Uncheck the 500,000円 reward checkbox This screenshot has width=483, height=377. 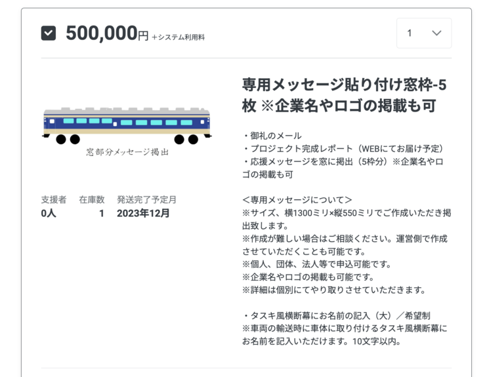click(49, 33)
